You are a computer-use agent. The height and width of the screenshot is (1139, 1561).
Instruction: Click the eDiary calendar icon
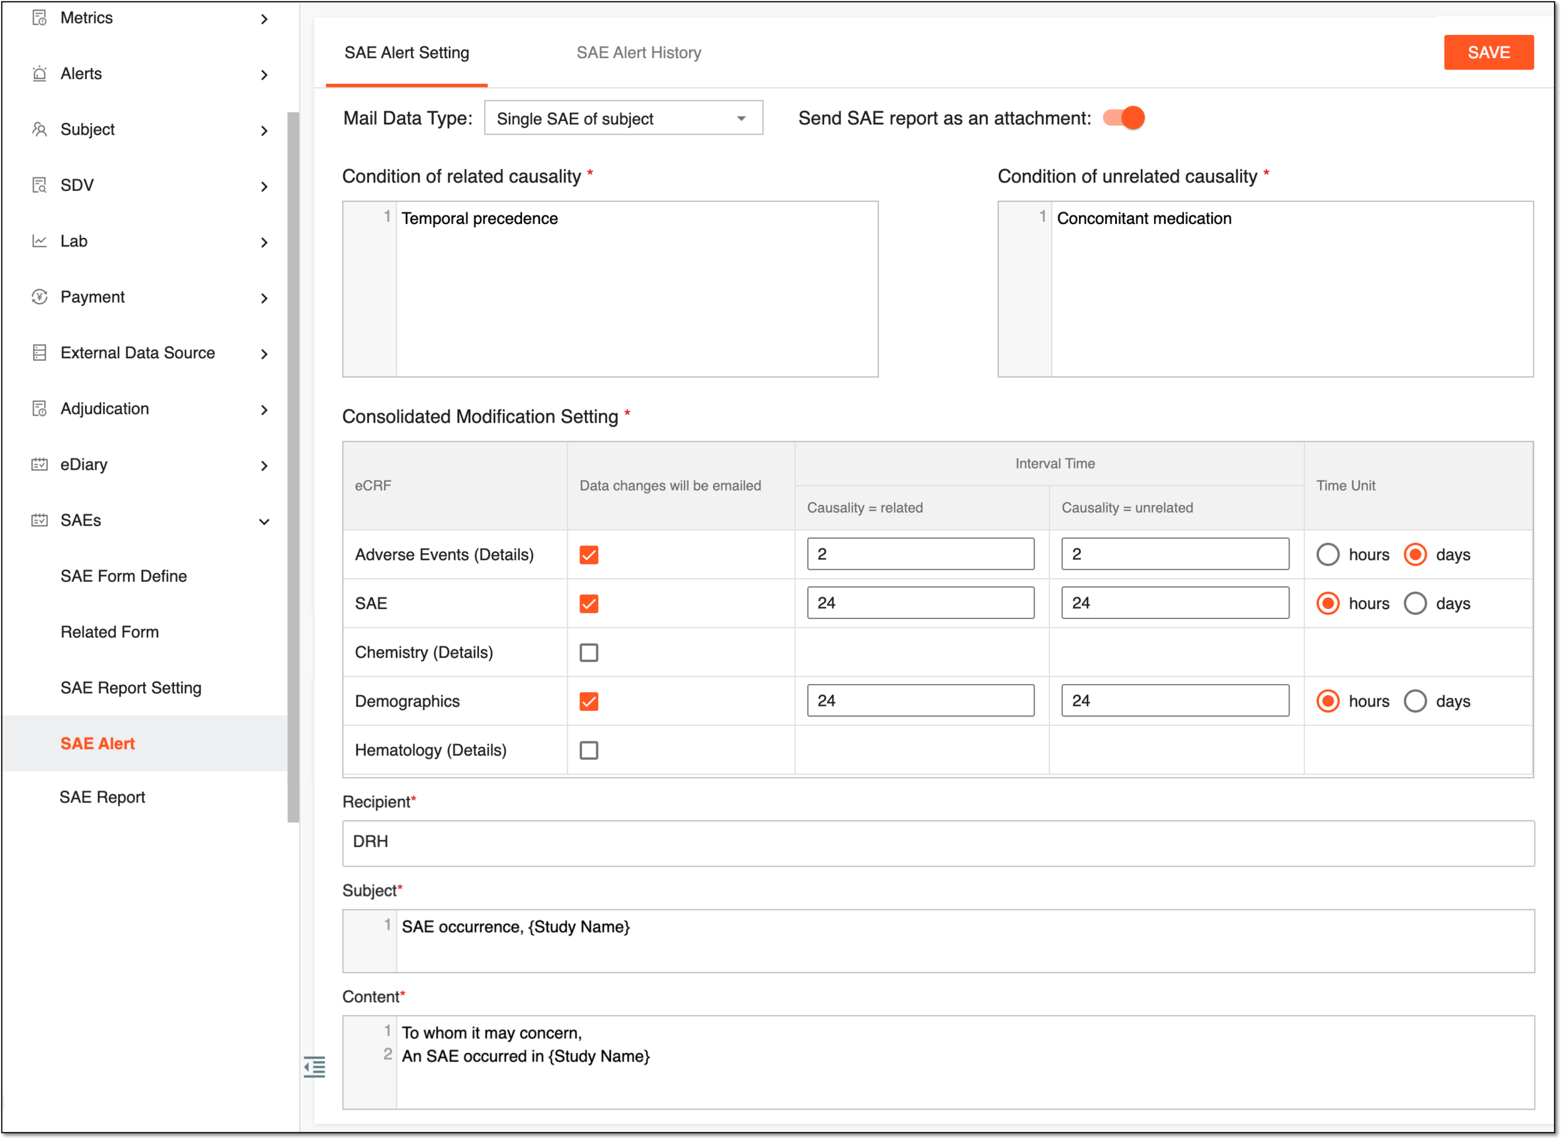point(39,465)
